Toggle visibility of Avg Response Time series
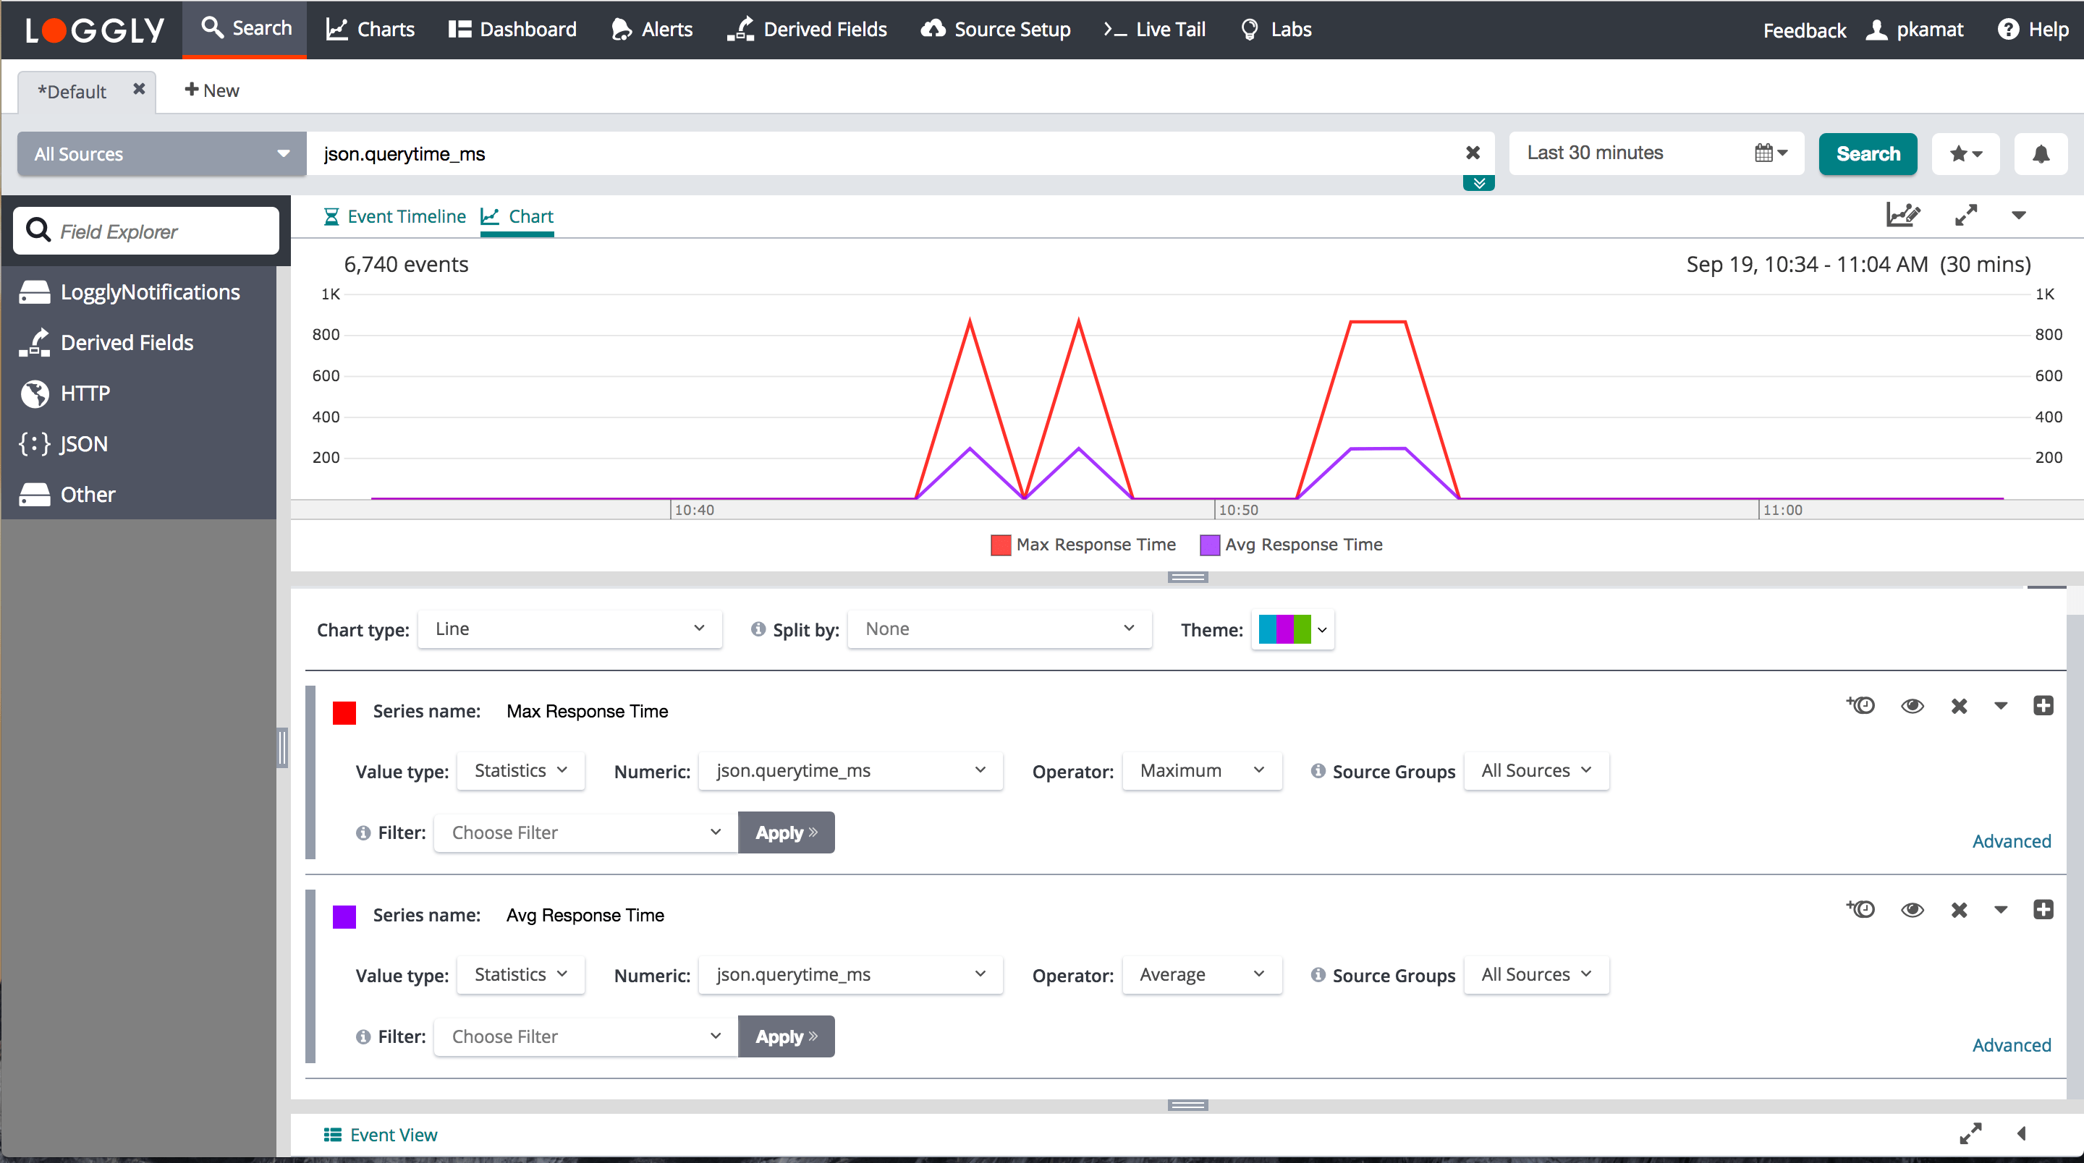Screen dimensions: 2084x1163 pos(1912,910)
